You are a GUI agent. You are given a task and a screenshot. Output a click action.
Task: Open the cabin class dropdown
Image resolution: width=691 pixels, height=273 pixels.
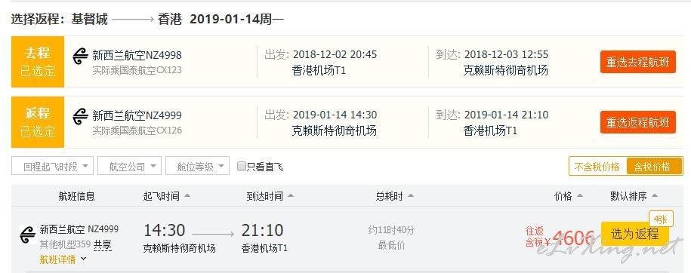tap(197, 166)
